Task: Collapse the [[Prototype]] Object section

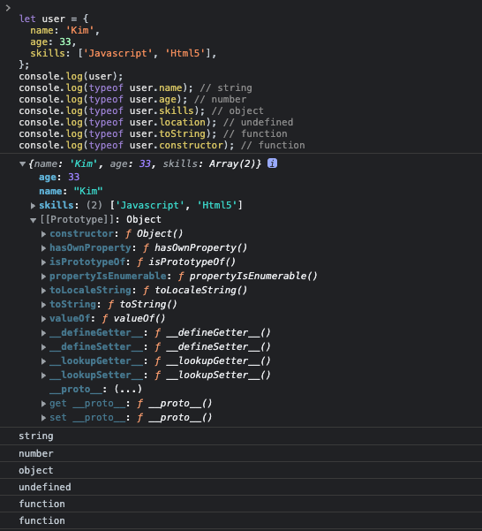Action: (33, 220)
